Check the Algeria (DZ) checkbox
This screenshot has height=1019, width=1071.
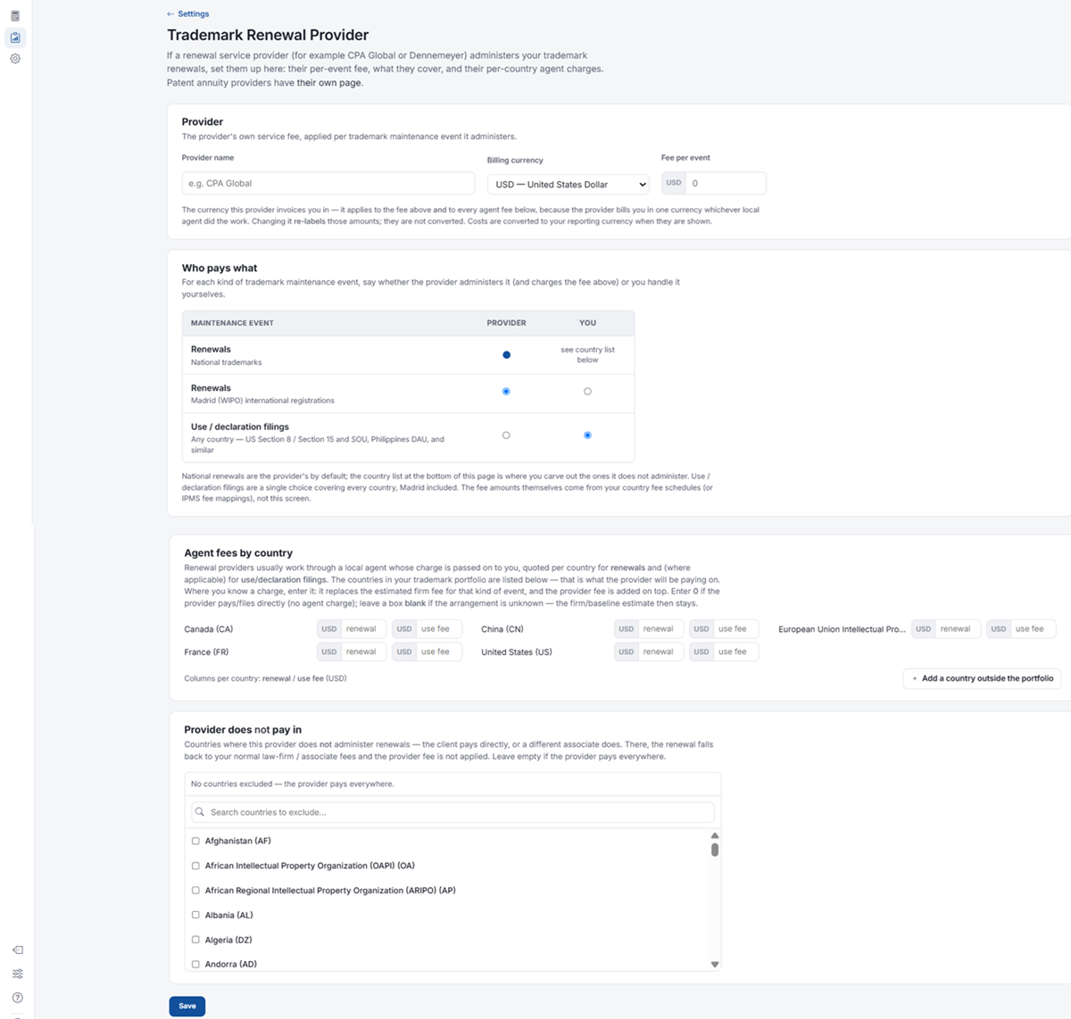pos(195,940)
